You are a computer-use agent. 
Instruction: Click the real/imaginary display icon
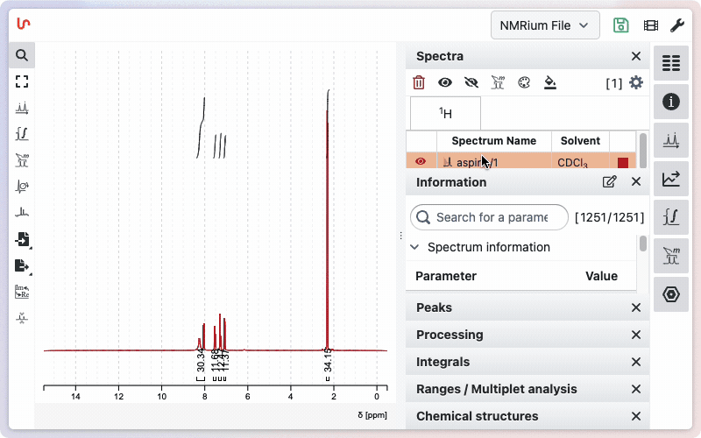coord(22,292)
